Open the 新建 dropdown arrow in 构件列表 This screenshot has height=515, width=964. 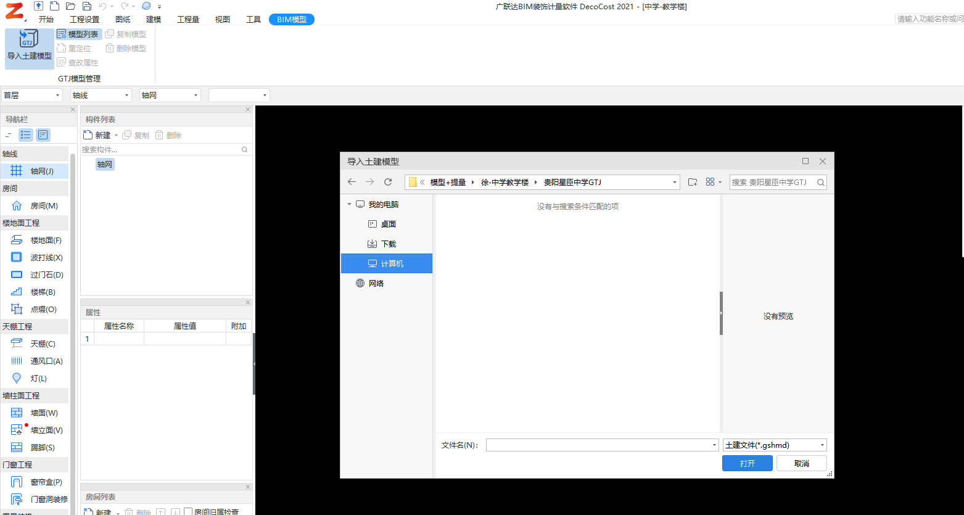point(116,136)
